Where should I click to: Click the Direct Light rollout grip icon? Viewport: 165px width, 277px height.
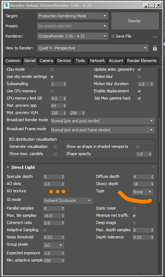point(153,167)
